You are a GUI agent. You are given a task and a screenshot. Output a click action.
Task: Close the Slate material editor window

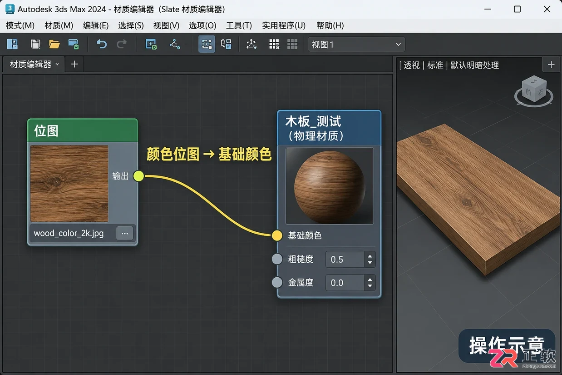click(x=547, y=9)
